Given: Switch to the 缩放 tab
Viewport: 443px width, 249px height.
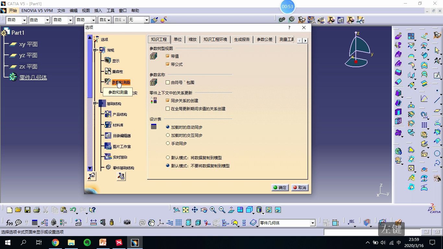Looking at the screenshot, I should click(x=193, y=39).
